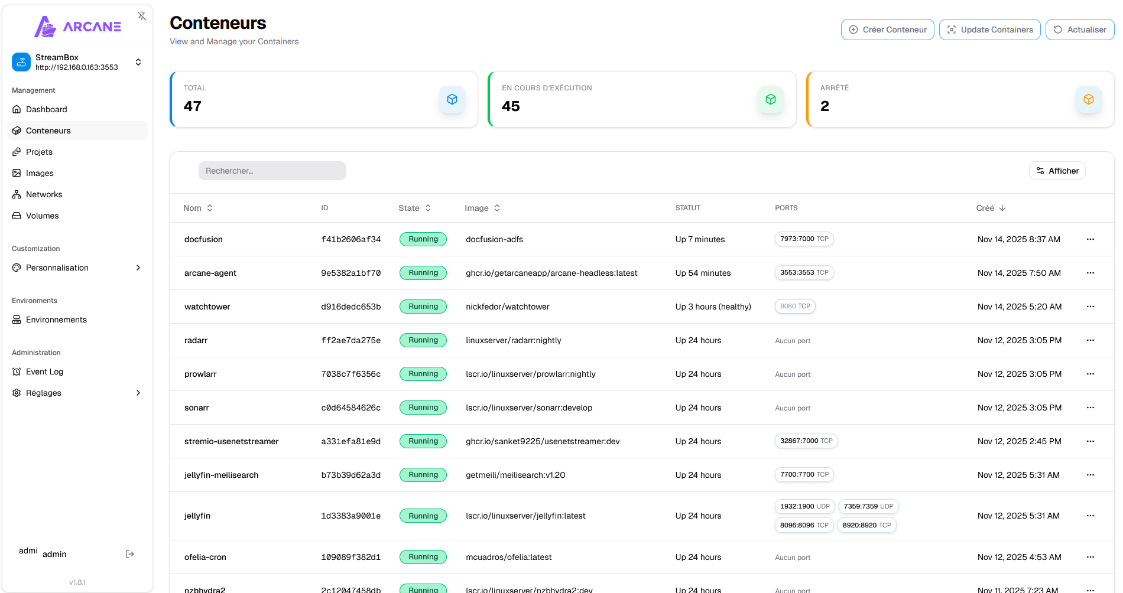The height and width of the screenshot is (593, 1123).
Task: Click the orange cube icon in Arrêté card
Action: (x=1088, y=99)
